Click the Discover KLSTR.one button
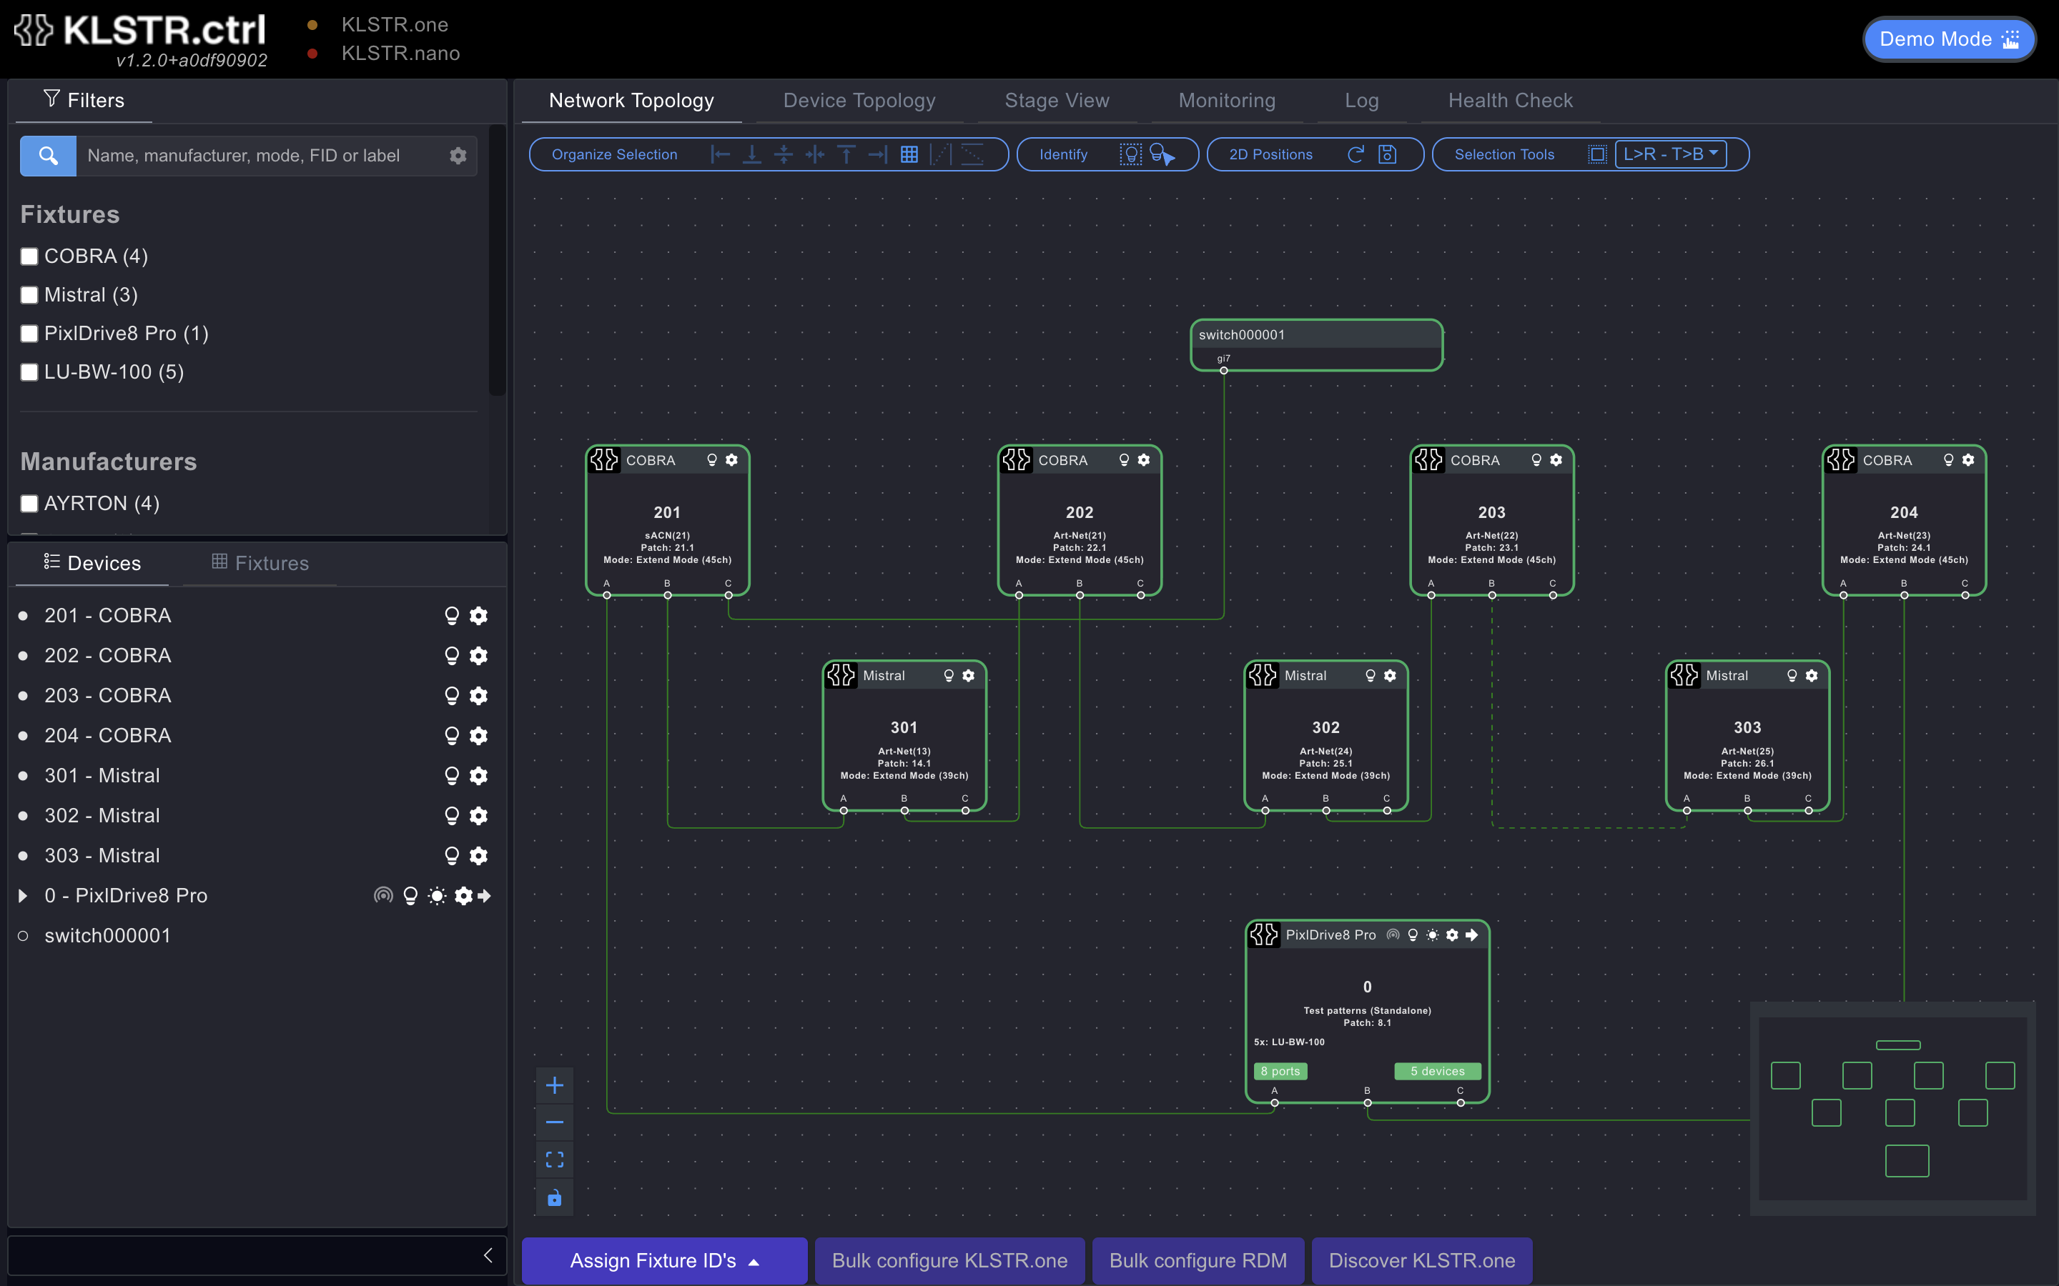The width and height of the screenshot is (2059, 1286). pos(1422,1260)
